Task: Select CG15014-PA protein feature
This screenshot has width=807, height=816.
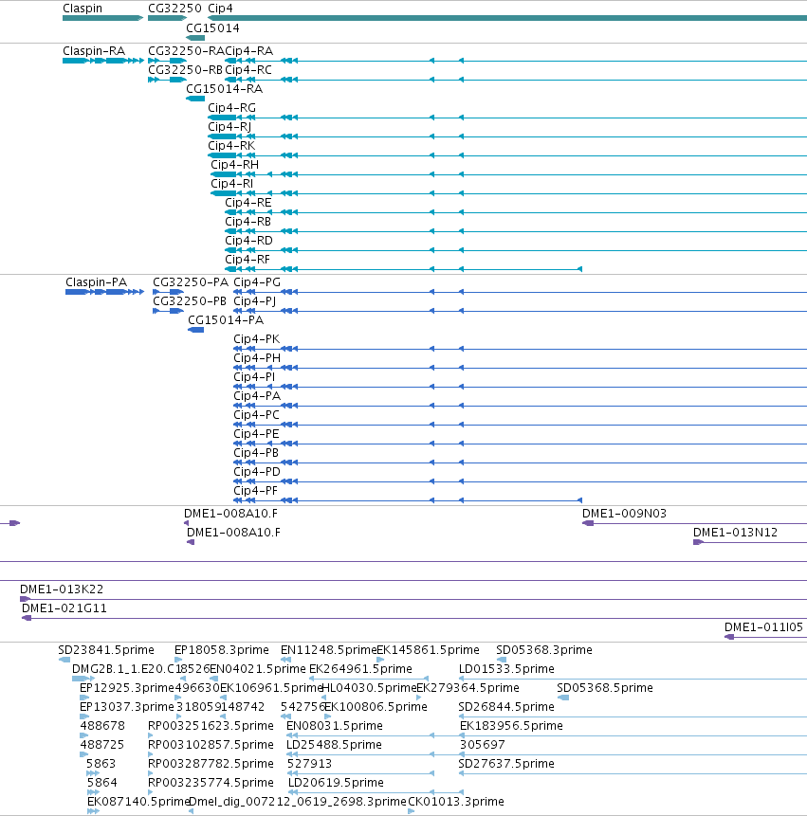Action: pos(195,330)
